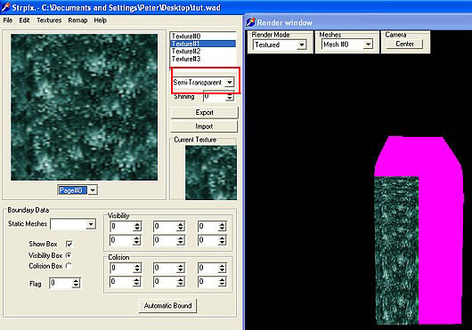Viewport: 472px width, 330px height.
Task: Click the Automatic Bound button
Action: [167, 306]
